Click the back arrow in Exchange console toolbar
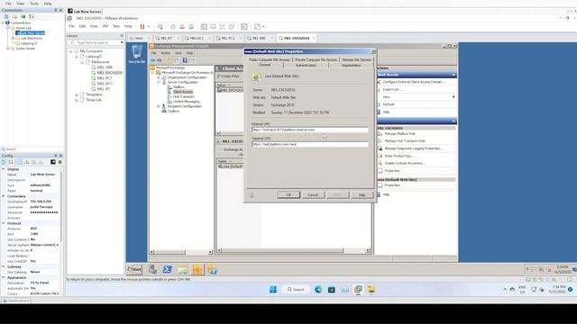The image size is (577, 324). pos(152,60)
